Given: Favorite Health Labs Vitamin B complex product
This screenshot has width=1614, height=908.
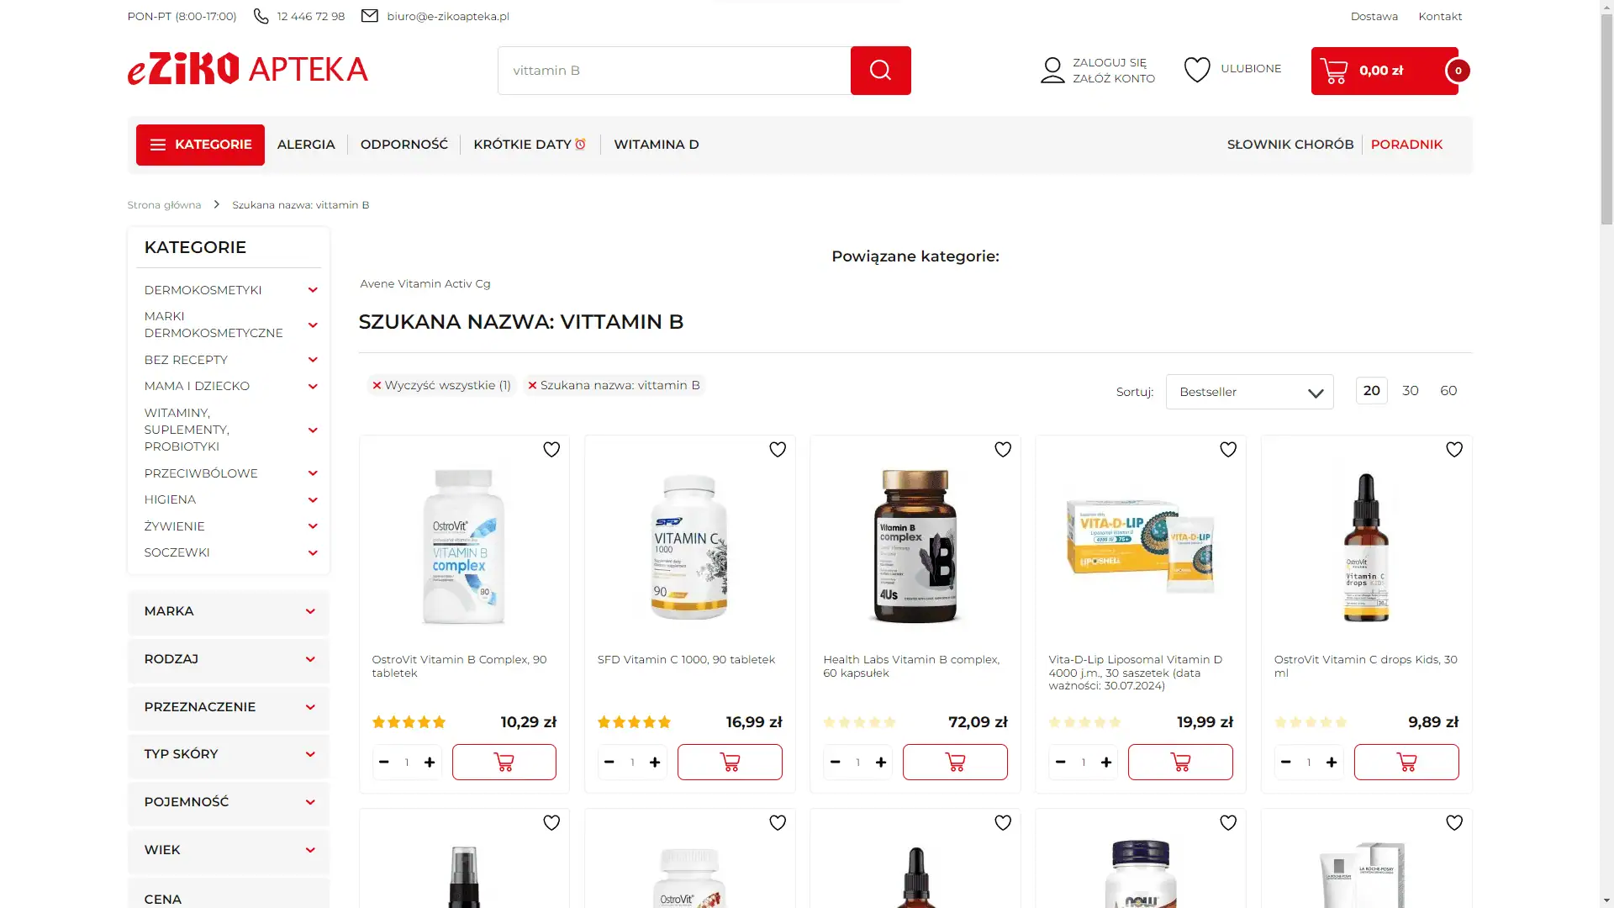Looking at the screenshot, I should point(1003,450).
